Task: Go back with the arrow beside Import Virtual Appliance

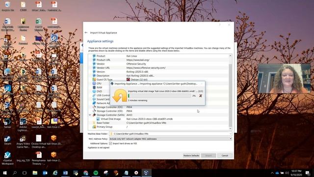Action: coord(86,32)
